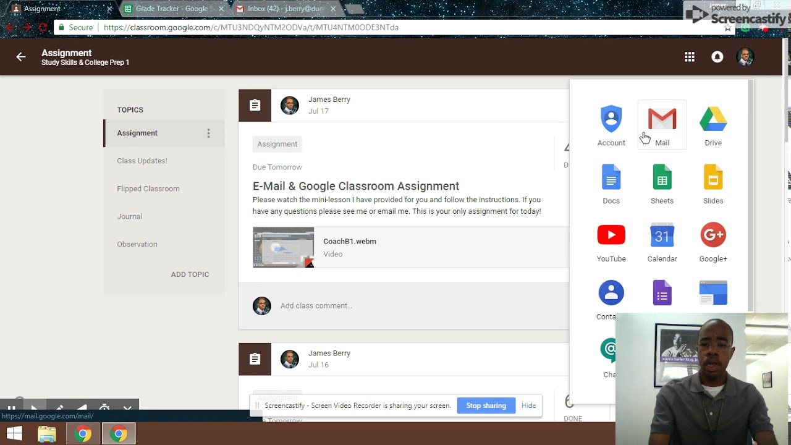Click browser forward arrow
The width and height of the screenshot is (791, 445).
(x=26, y=27)
